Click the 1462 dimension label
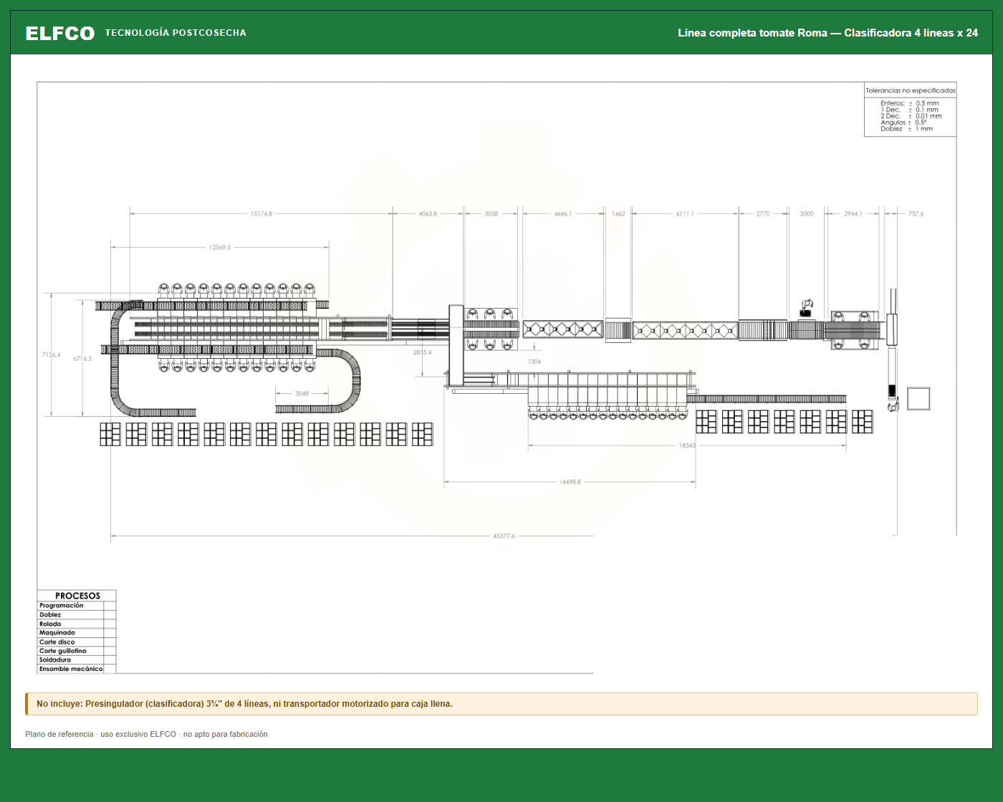This screenshot has width=1003, height=802. coord(618,214)
